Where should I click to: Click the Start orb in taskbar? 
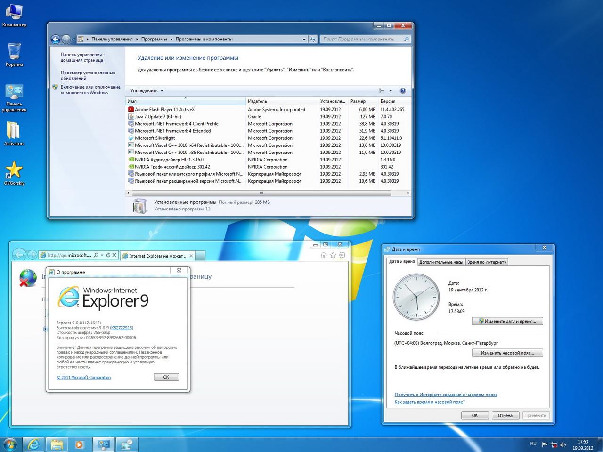pyautogui.click(x=9, y=444)
